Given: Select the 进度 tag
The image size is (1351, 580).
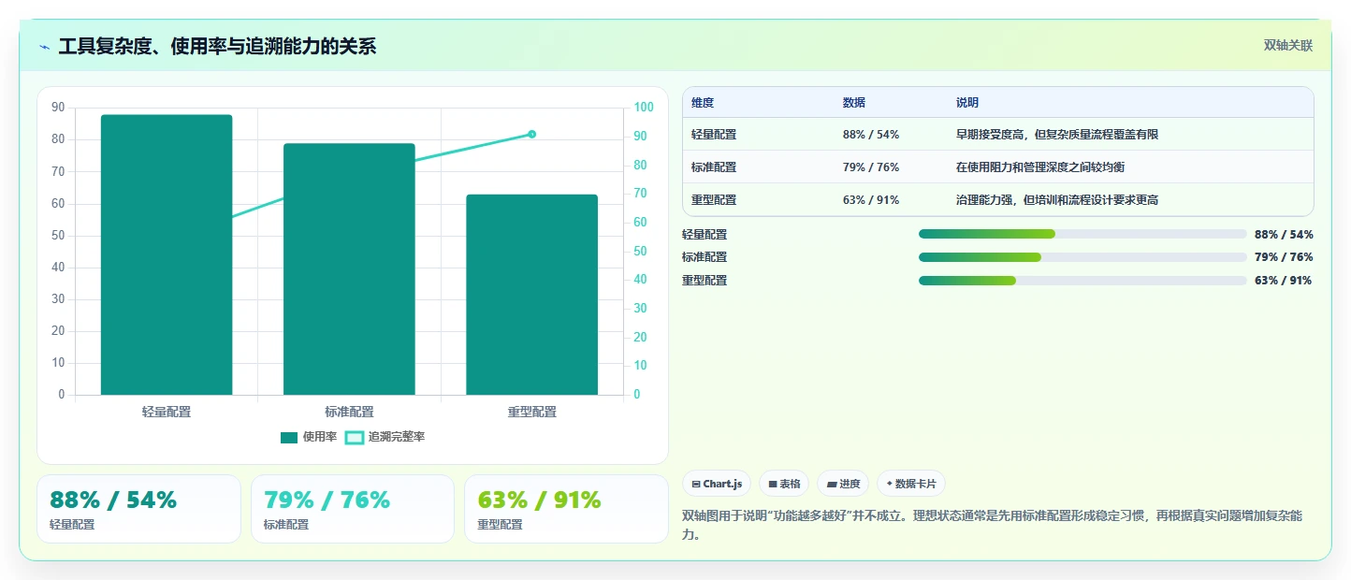Looking at the screenshot, I should pyautogui.click(x=843, y=484).
